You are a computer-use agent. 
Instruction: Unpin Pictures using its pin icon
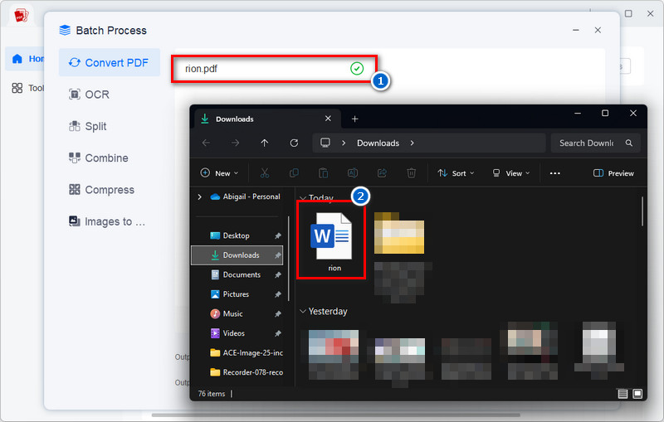point(278,294)
